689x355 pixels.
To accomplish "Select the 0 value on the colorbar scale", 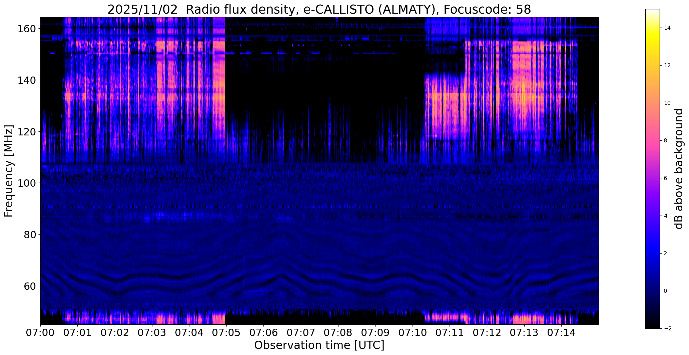I will [x=665, y=291].
